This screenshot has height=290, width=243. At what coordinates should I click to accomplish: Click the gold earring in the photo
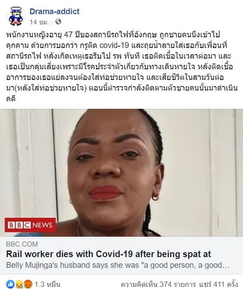click(155, 197)
